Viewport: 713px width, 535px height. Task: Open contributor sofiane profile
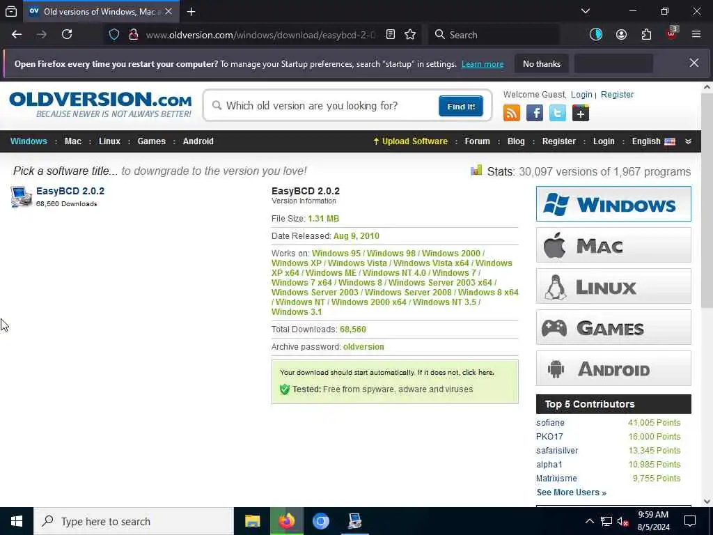tap(550, 423)
